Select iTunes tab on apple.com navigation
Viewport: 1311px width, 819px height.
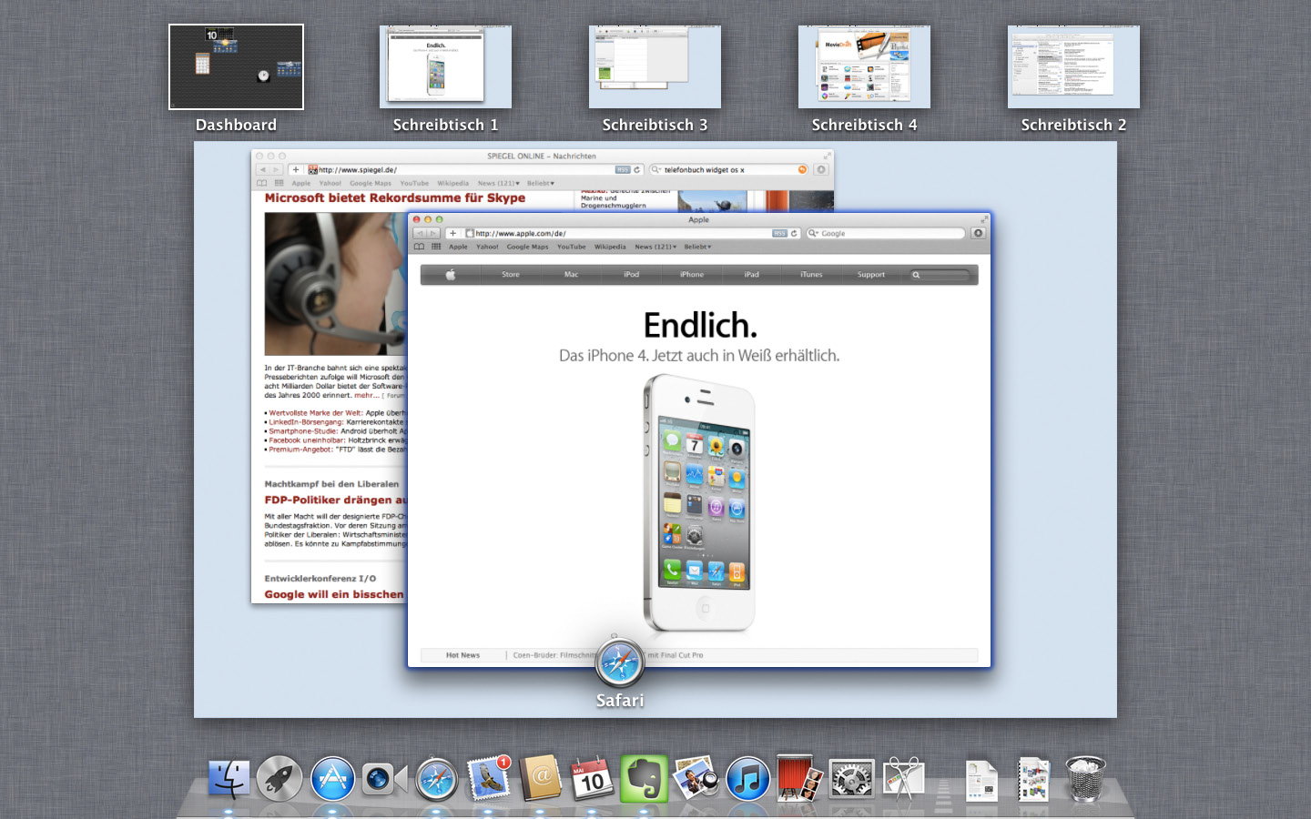coord(811,275)
